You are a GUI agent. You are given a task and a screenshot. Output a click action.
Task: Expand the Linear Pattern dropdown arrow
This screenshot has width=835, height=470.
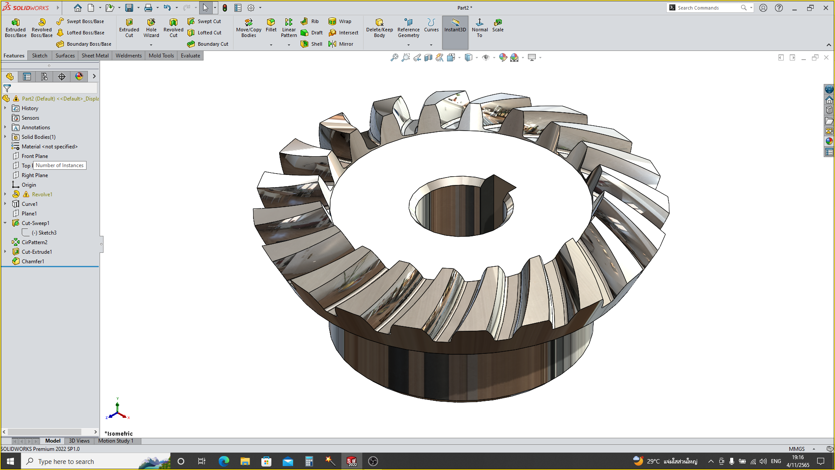tap(289, 45)
